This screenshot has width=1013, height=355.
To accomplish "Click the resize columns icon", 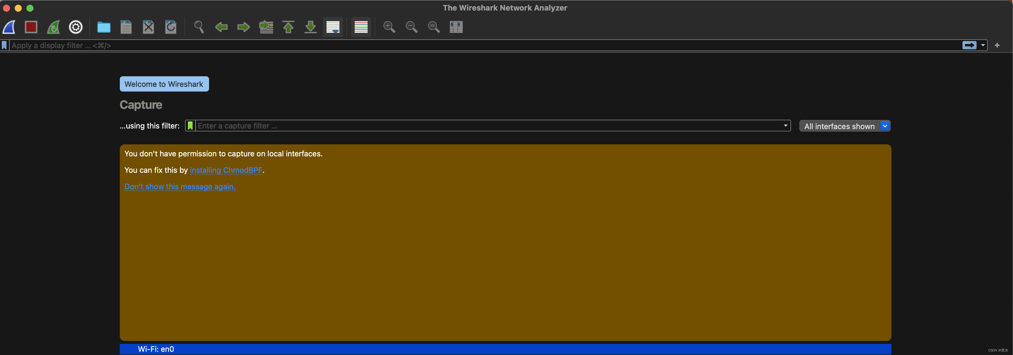I will click(456, 27).
